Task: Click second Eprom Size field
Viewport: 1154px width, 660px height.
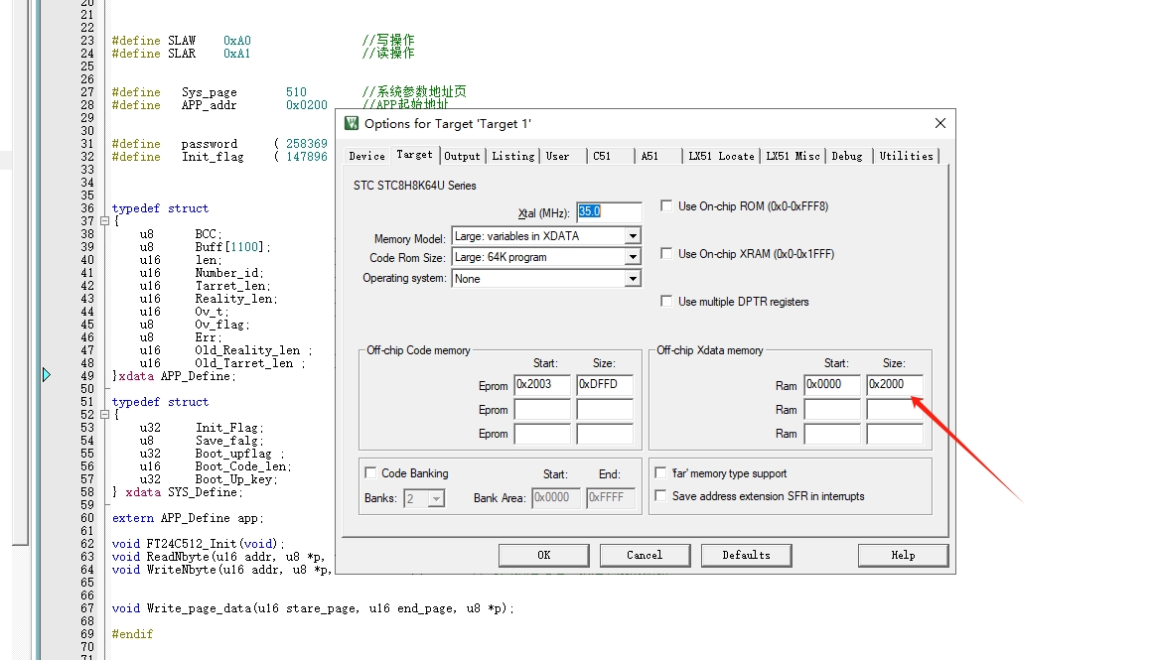Action: (605, 410)
